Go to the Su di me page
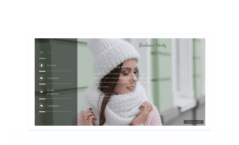Screen dimensions: 239x145 point(52,65)
